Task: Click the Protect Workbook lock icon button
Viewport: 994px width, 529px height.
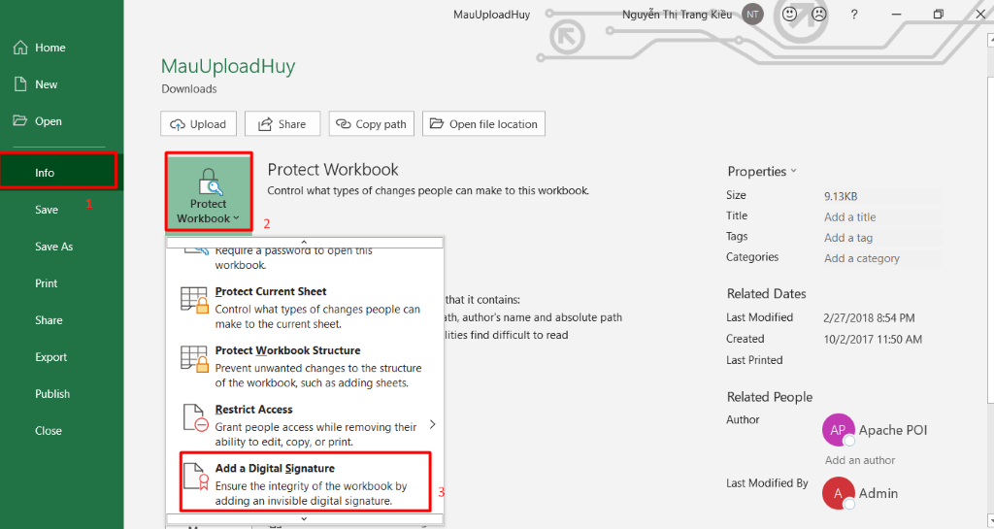Action: (209, 192)
